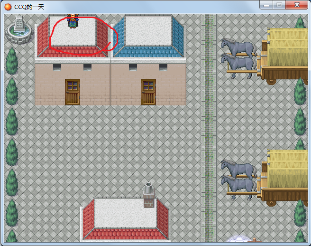Click the brick chimney on the bottom house
This screenshot has width=311, height=246.
(149, 195)
